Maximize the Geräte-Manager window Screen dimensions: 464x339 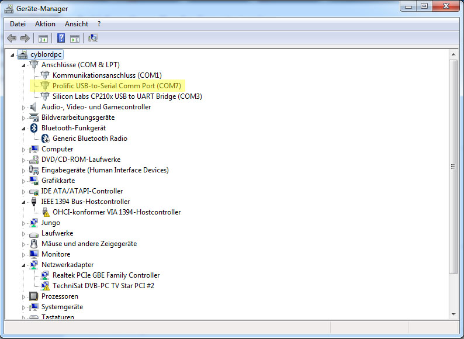[x=424, y=6]
